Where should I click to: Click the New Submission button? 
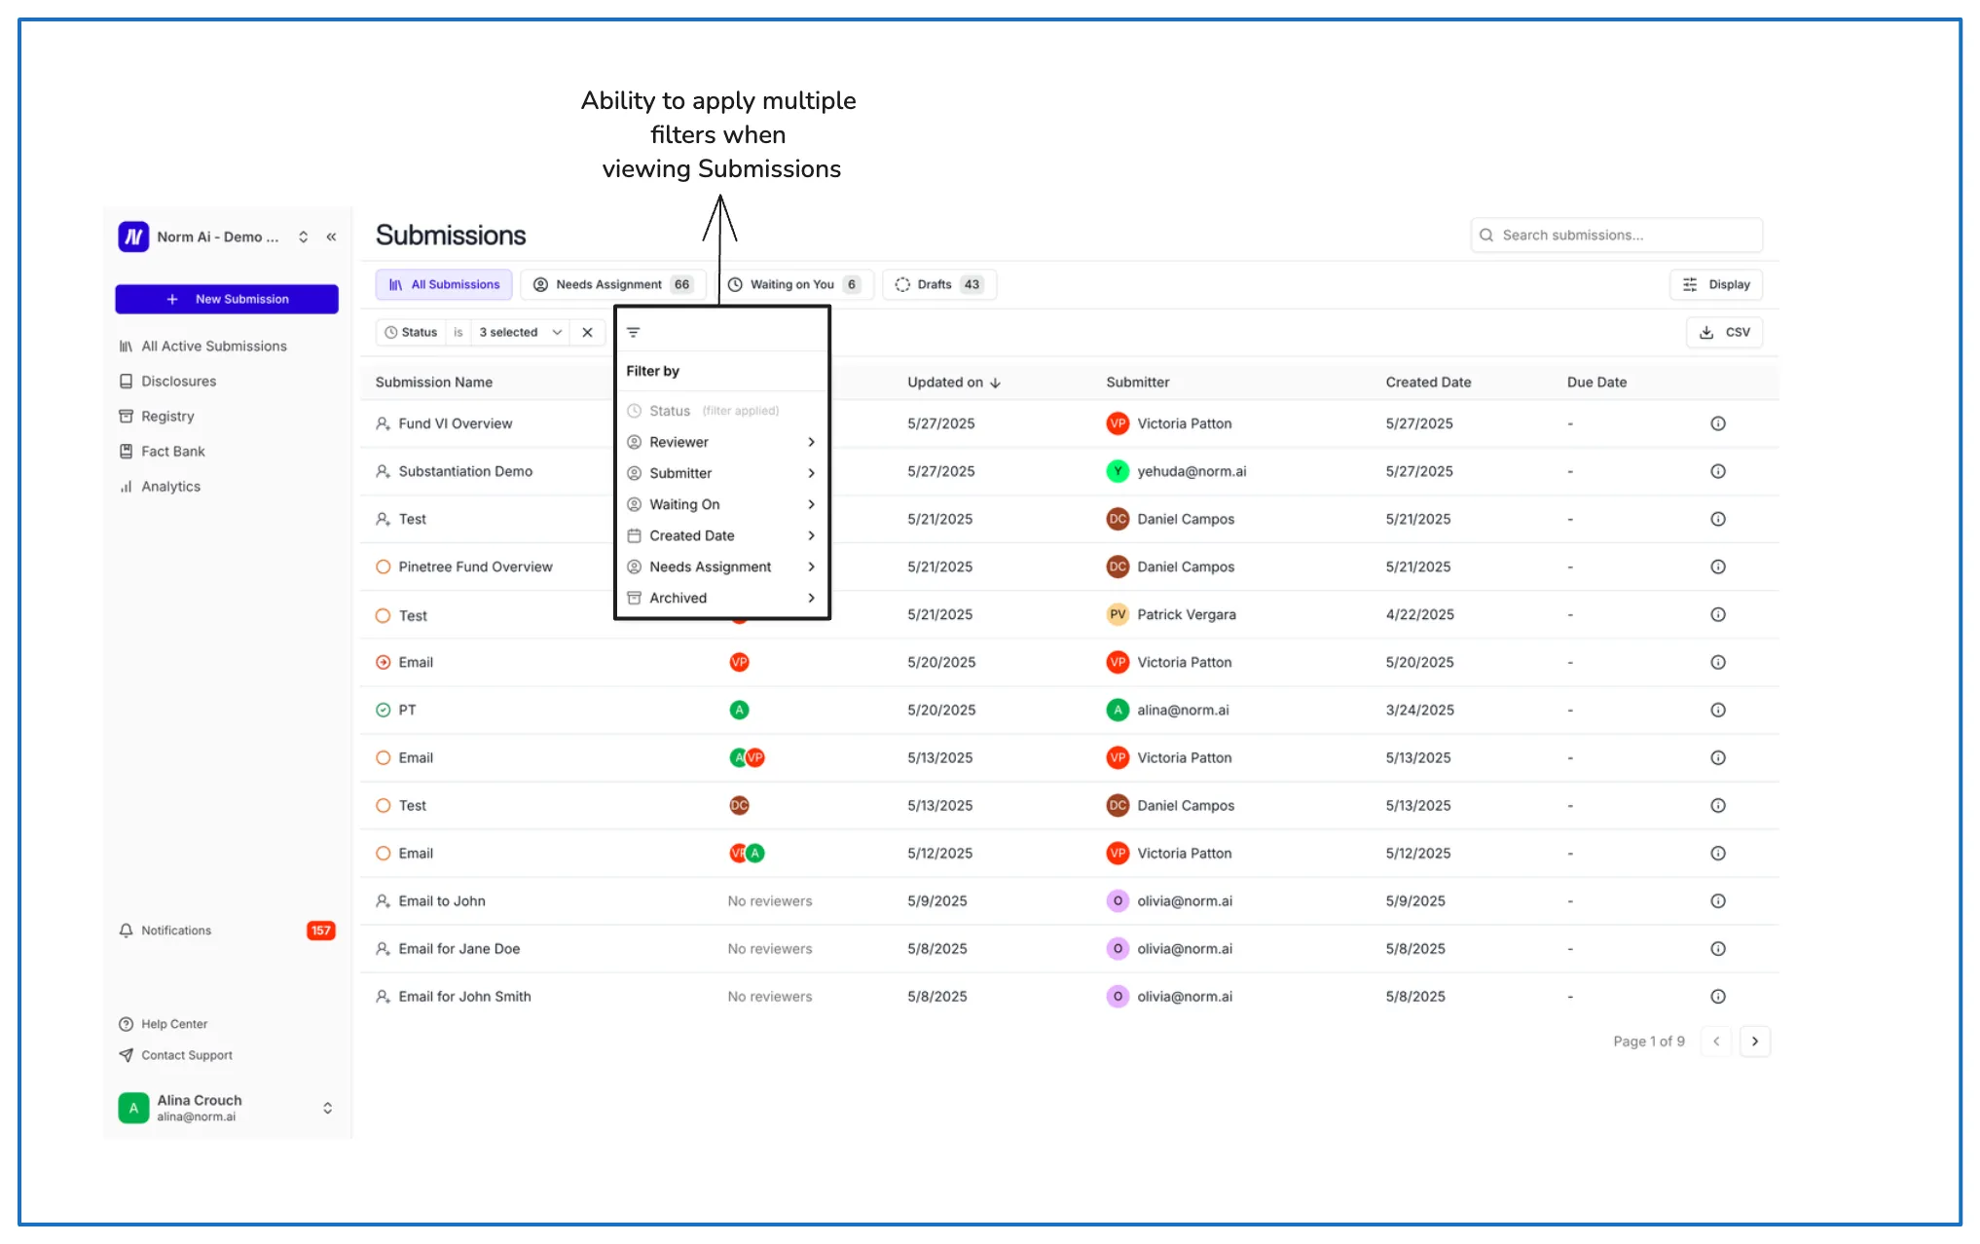[x=227, y=299]
